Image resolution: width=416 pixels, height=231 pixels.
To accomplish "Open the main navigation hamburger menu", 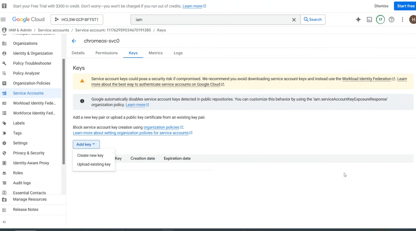I will (3, 20).
